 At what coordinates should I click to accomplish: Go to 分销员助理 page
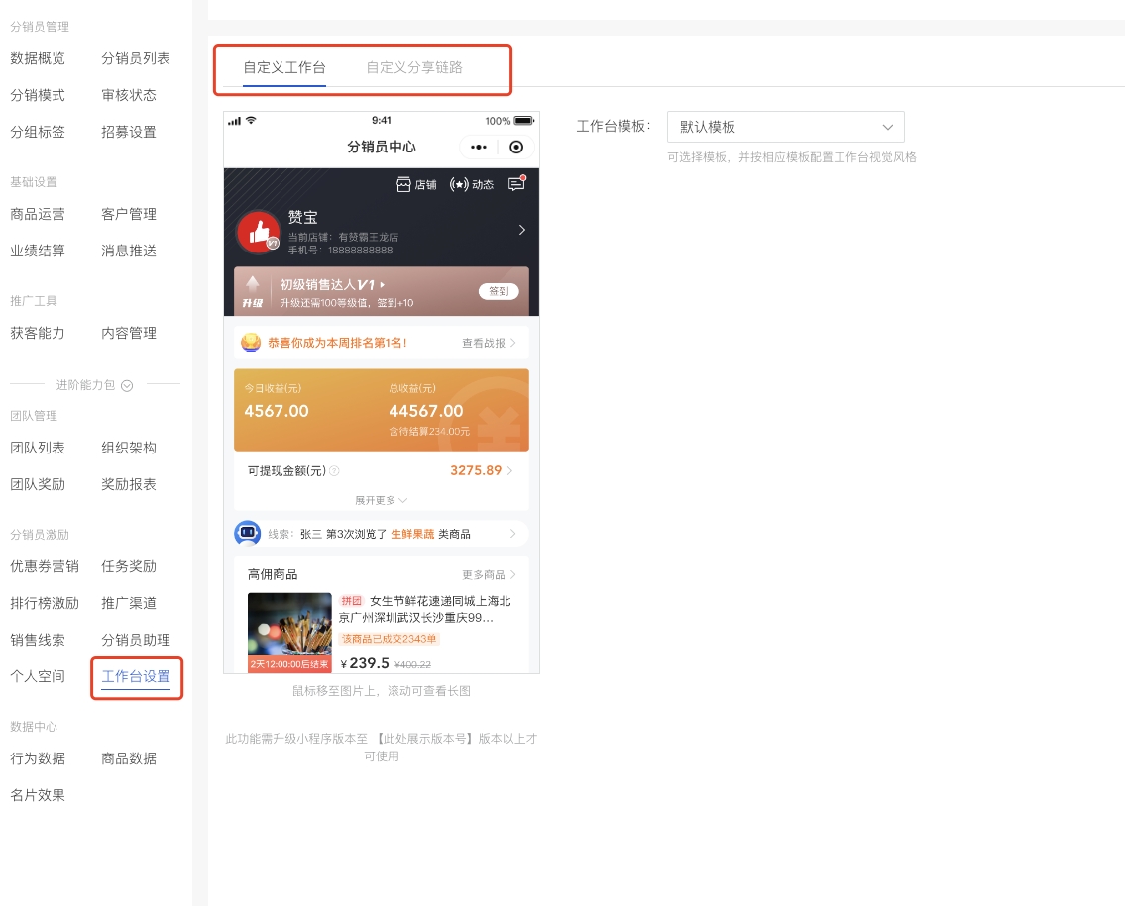point(136,640)
